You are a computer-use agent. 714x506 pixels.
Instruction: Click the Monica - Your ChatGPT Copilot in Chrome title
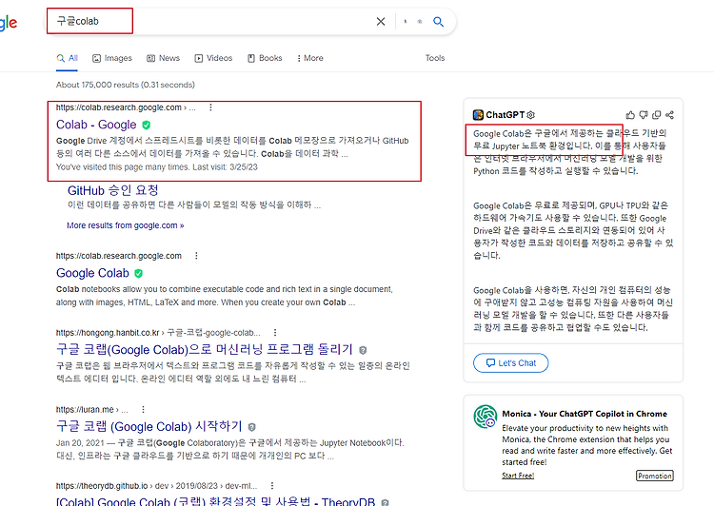pyautogui.click(x=585, y=414)
